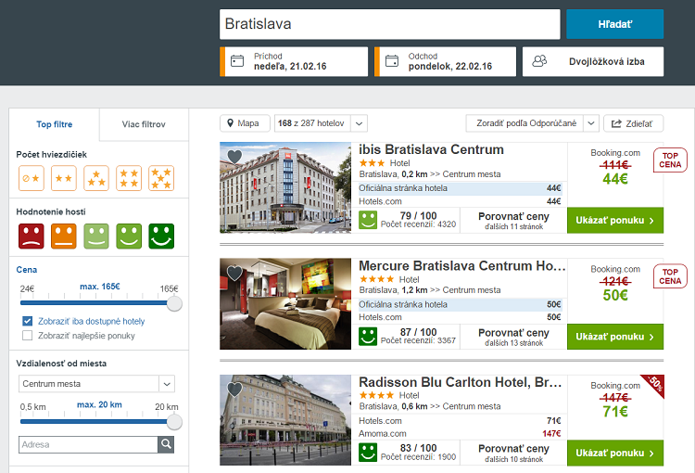Click TOP CENA badge on Mercure listing
Viewport: 695px width, 473px height.
point(670,276)
